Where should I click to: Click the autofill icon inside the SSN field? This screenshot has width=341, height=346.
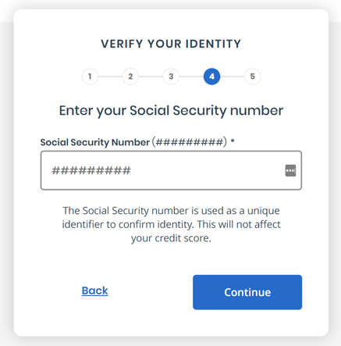coord(290,170)
